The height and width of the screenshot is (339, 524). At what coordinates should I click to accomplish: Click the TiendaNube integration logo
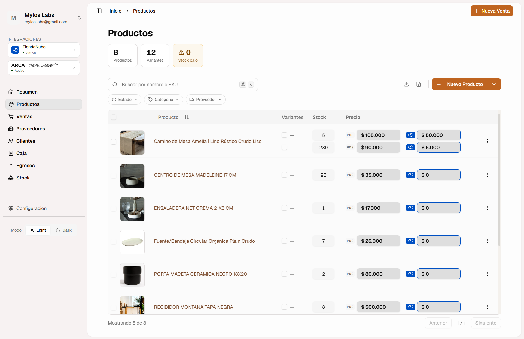(x=15, y=50)
